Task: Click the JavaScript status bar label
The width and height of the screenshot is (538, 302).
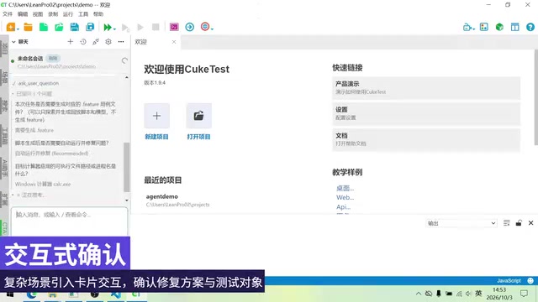Action: tap(509, 281)
